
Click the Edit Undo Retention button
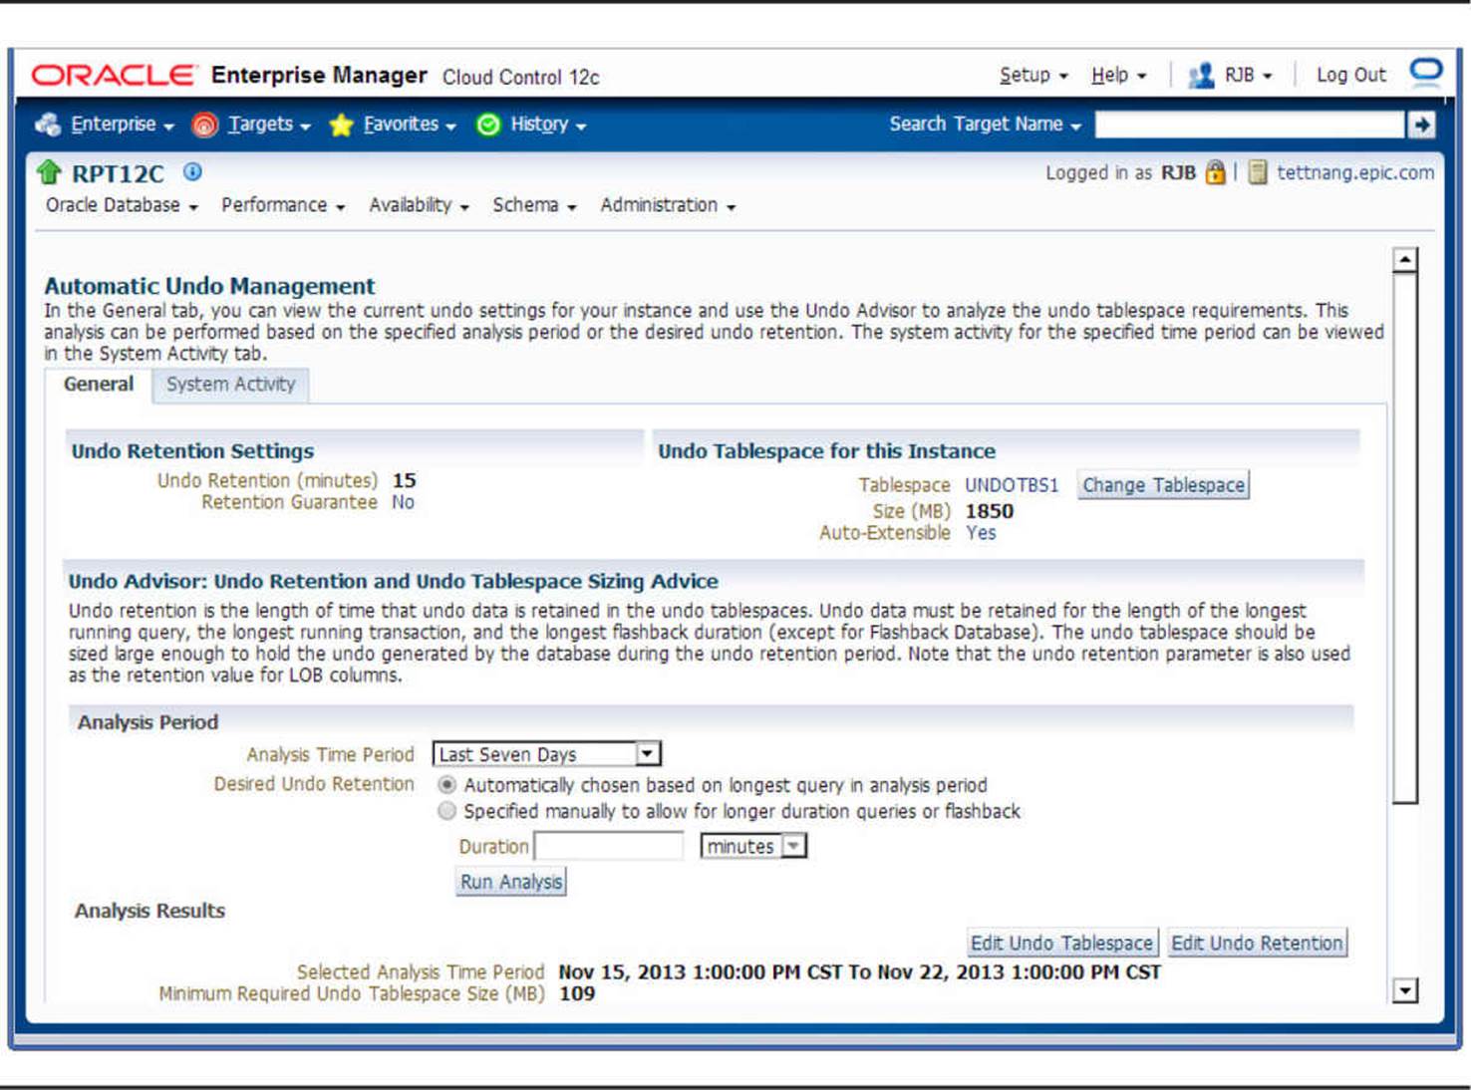(1257, 943)
